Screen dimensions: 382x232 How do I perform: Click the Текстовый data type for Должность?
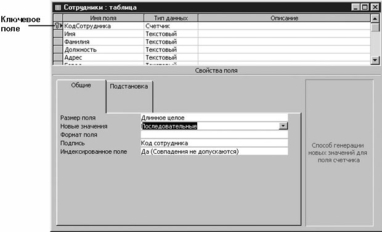[x=171, y=50]
